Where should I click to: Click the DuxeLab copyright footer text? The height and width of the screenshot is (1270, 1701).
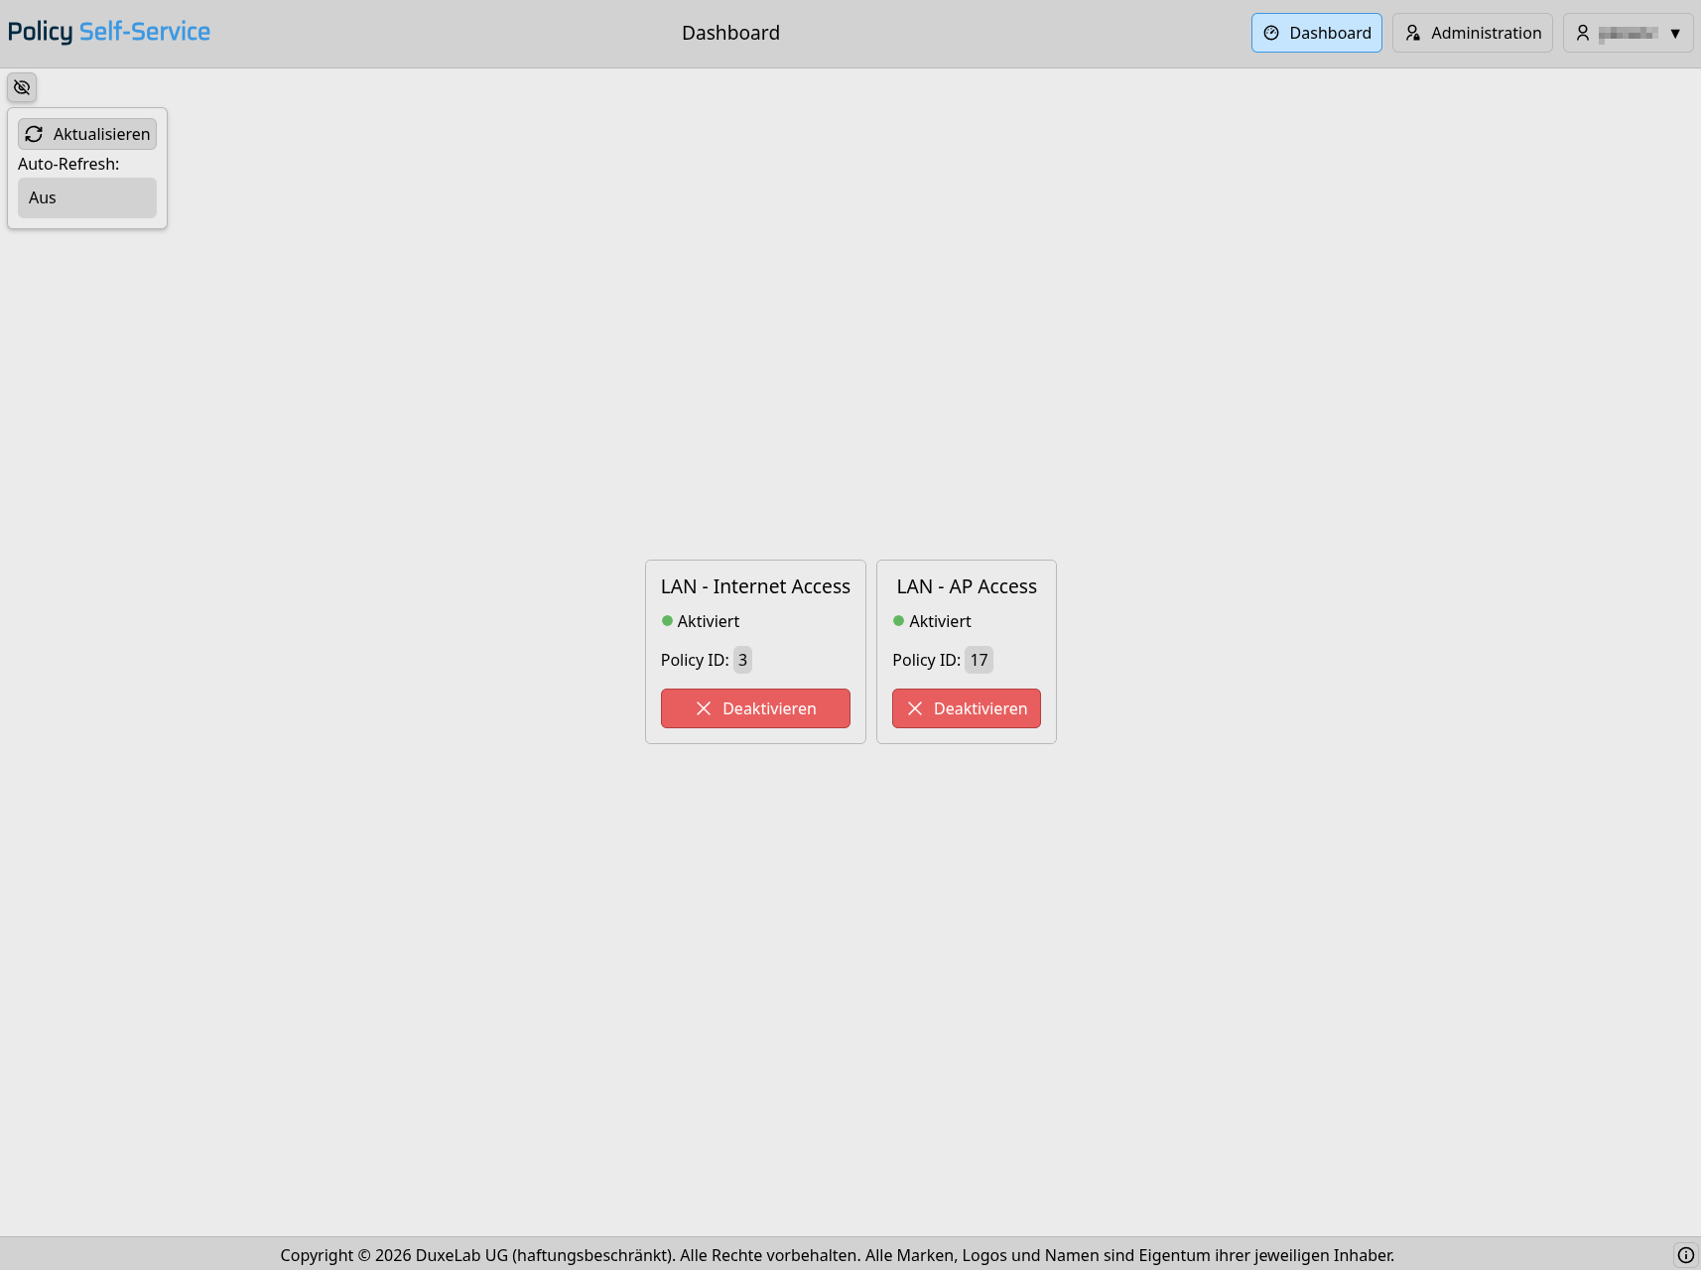837,1255
